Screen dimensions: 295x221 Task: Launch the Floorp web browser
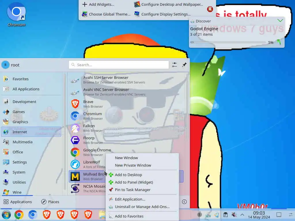(126, 140)
